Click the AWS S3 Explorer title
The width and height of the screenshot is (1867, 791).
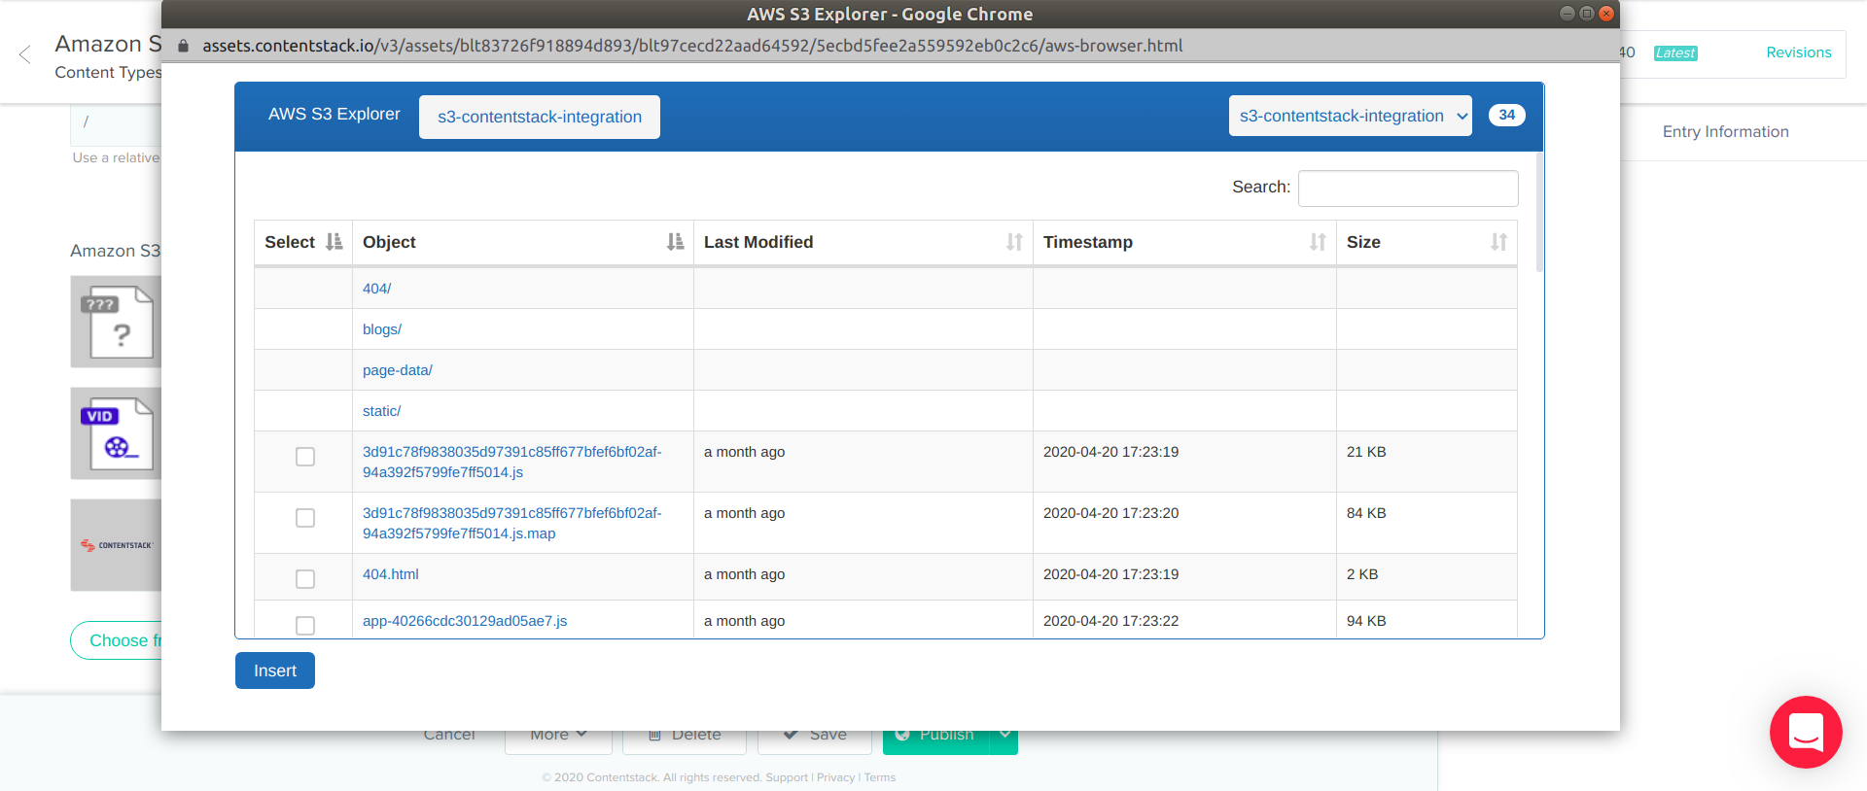pyautogui.click(x=334, y=114)
